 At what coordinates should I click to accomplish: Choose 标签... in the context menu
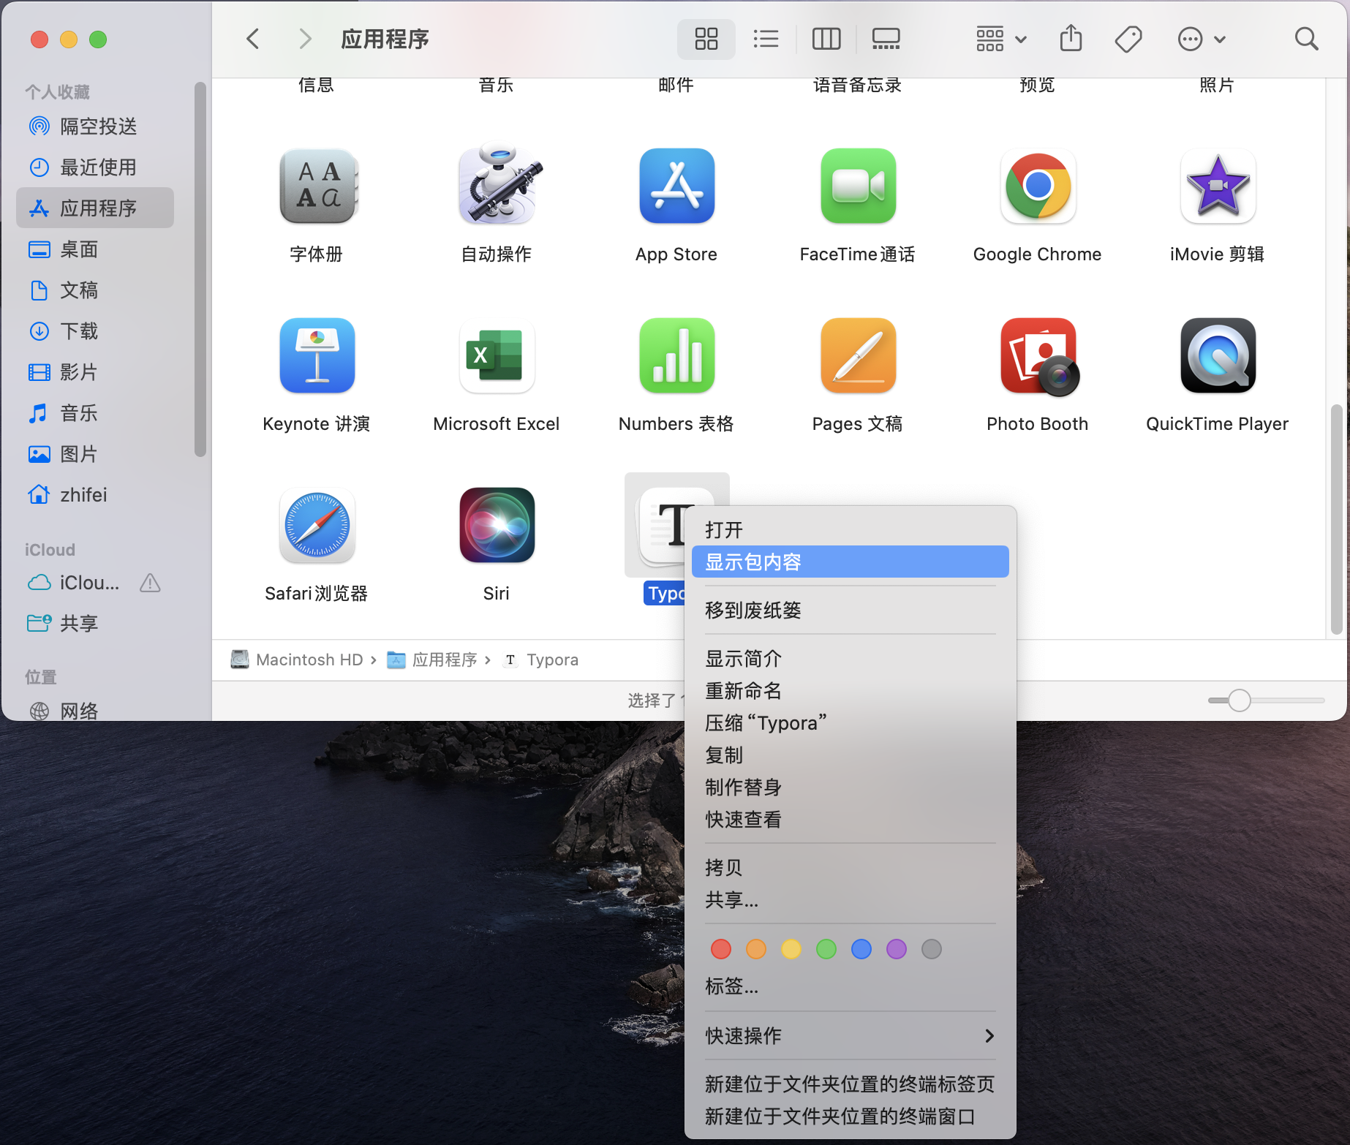pyautogui.click(x=850, y=986)
